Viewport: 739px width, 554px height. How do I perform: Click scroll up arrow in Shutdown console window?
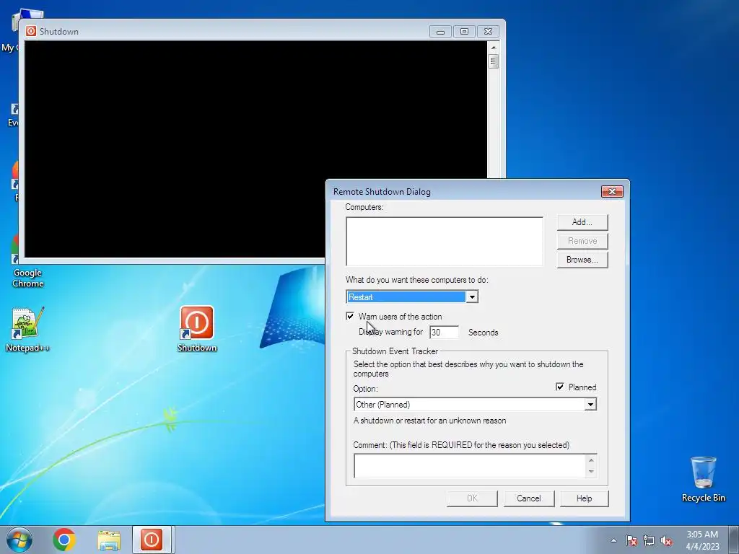tap(494, 48)
